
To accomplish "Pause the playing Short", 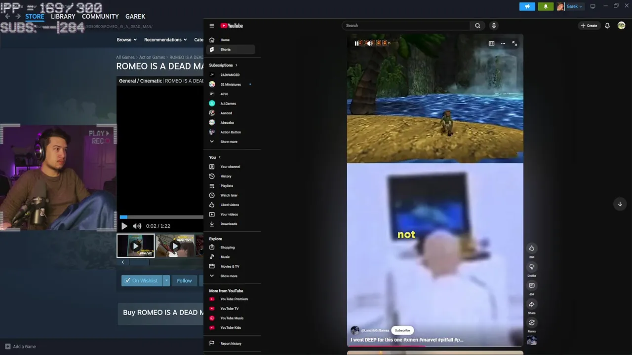I will click(356, 43).
